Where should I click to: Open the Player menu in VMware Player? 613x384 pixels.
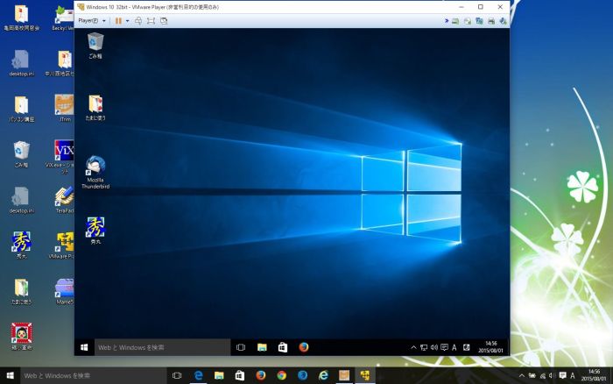click(89, 20)
